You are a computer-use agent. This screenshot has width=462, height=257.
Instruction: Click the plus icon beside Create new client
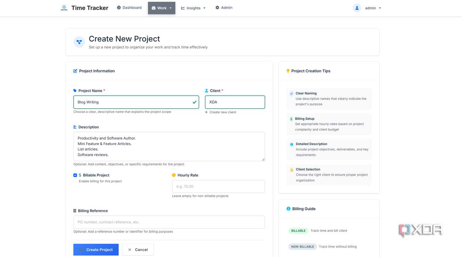pyautogui.click(x=206, y=112)
